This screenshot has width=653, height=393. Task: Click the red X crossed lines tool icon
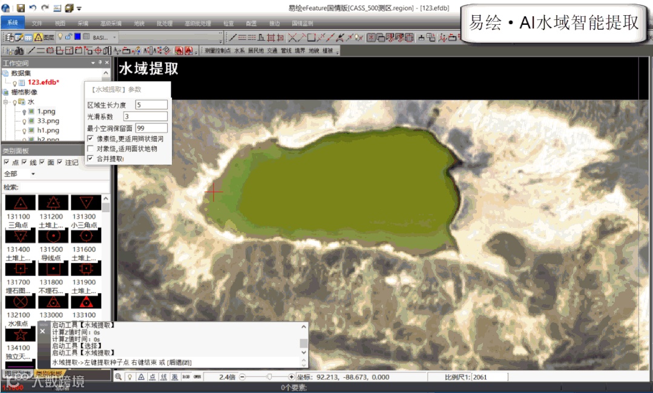coord(292,38)
